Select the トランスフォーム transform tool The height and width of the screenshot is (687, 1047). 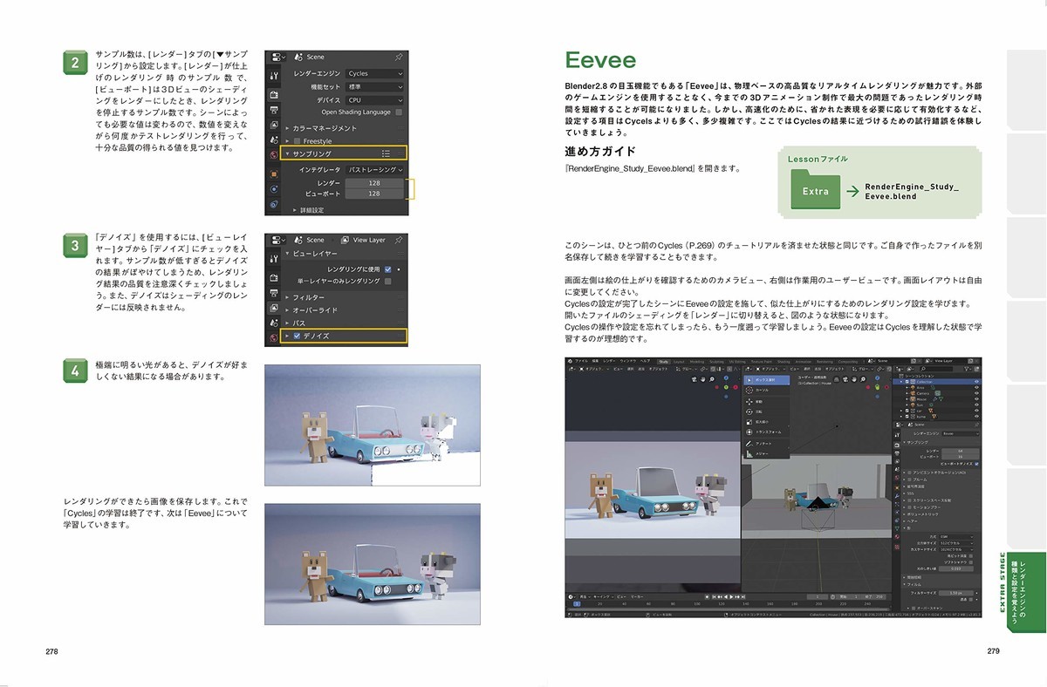(x=766, y=432)
